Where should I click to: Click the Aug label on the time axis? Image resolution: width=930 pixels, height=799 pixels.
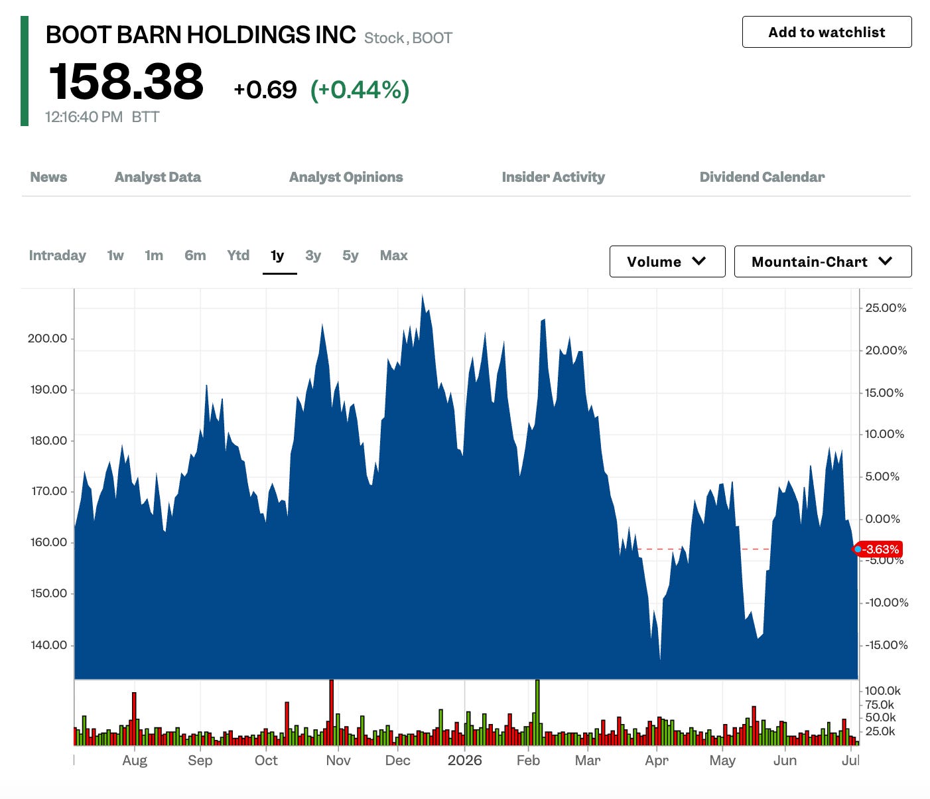point(135,761)
